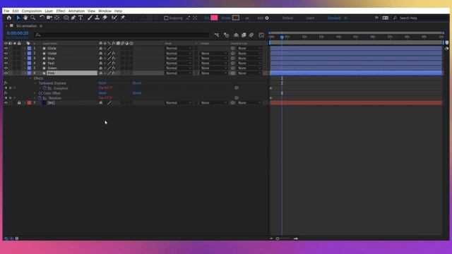This screenshot has height=254, width=452.
Task: Select the Selection arrow tool
Action: click(x=18, y=18)
